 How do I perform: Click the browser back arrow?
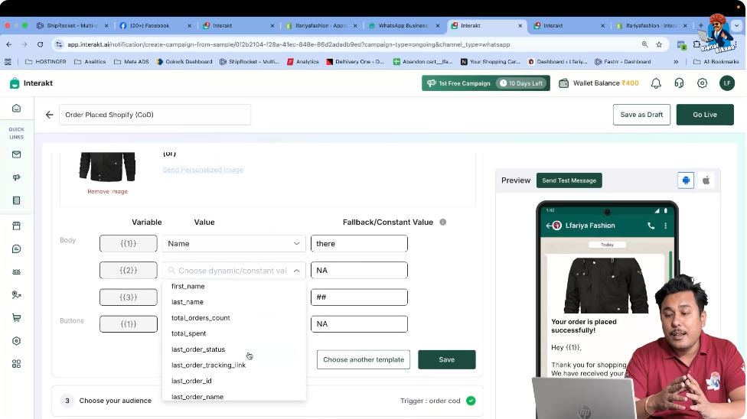[x=9, y=44]
